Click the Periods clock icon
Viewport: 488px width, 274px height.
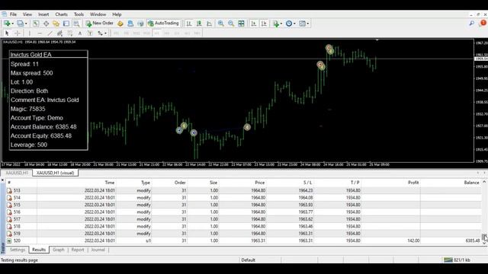click(x=289, y=24)
